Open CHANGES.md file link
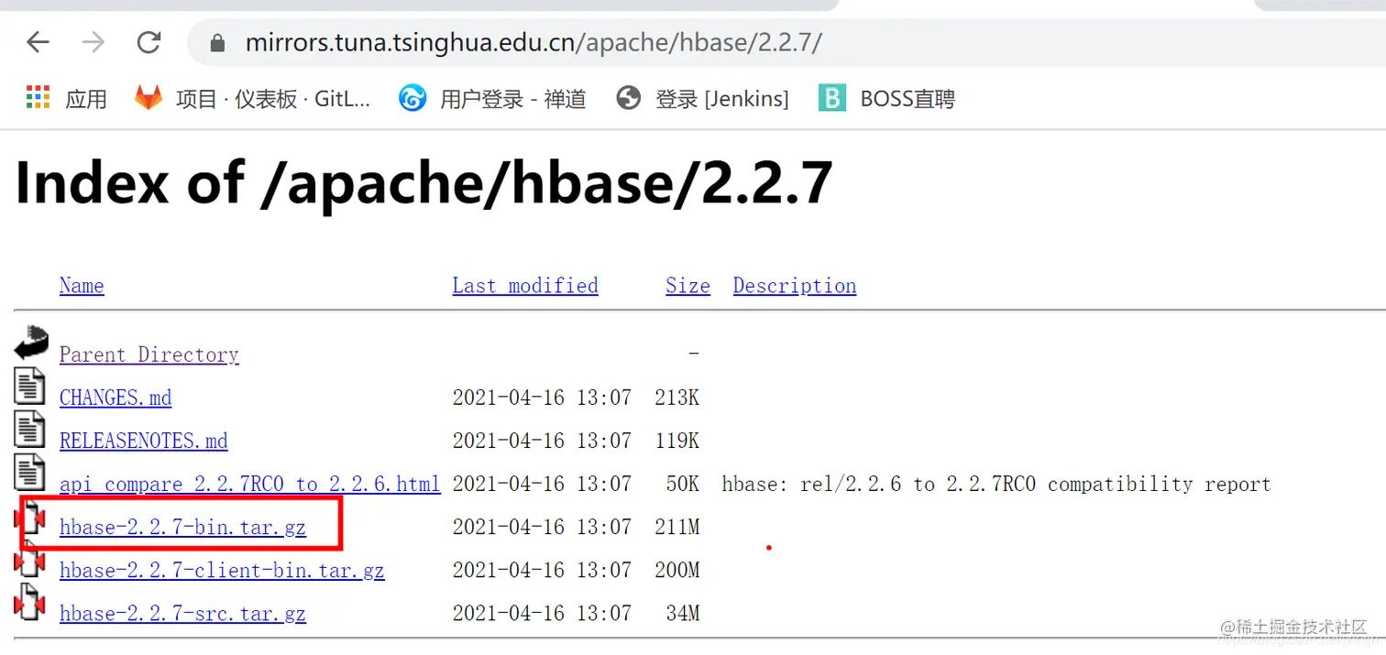 pyautogui.click(x=115, y=398)
